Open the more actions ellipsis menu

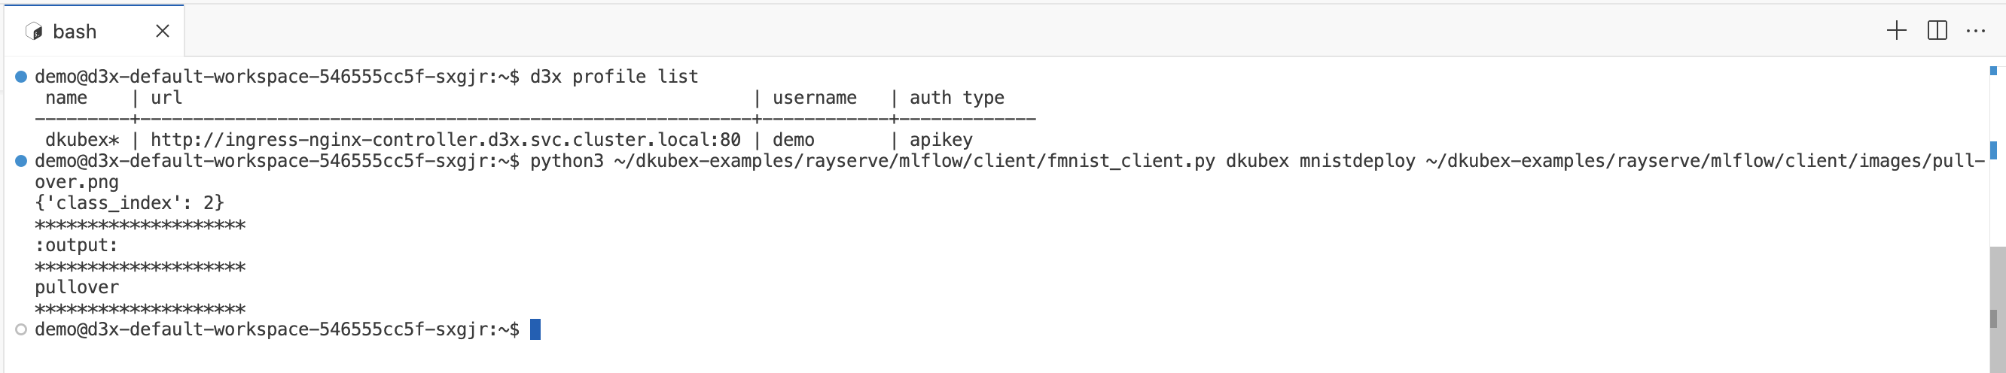point(1976,31)
